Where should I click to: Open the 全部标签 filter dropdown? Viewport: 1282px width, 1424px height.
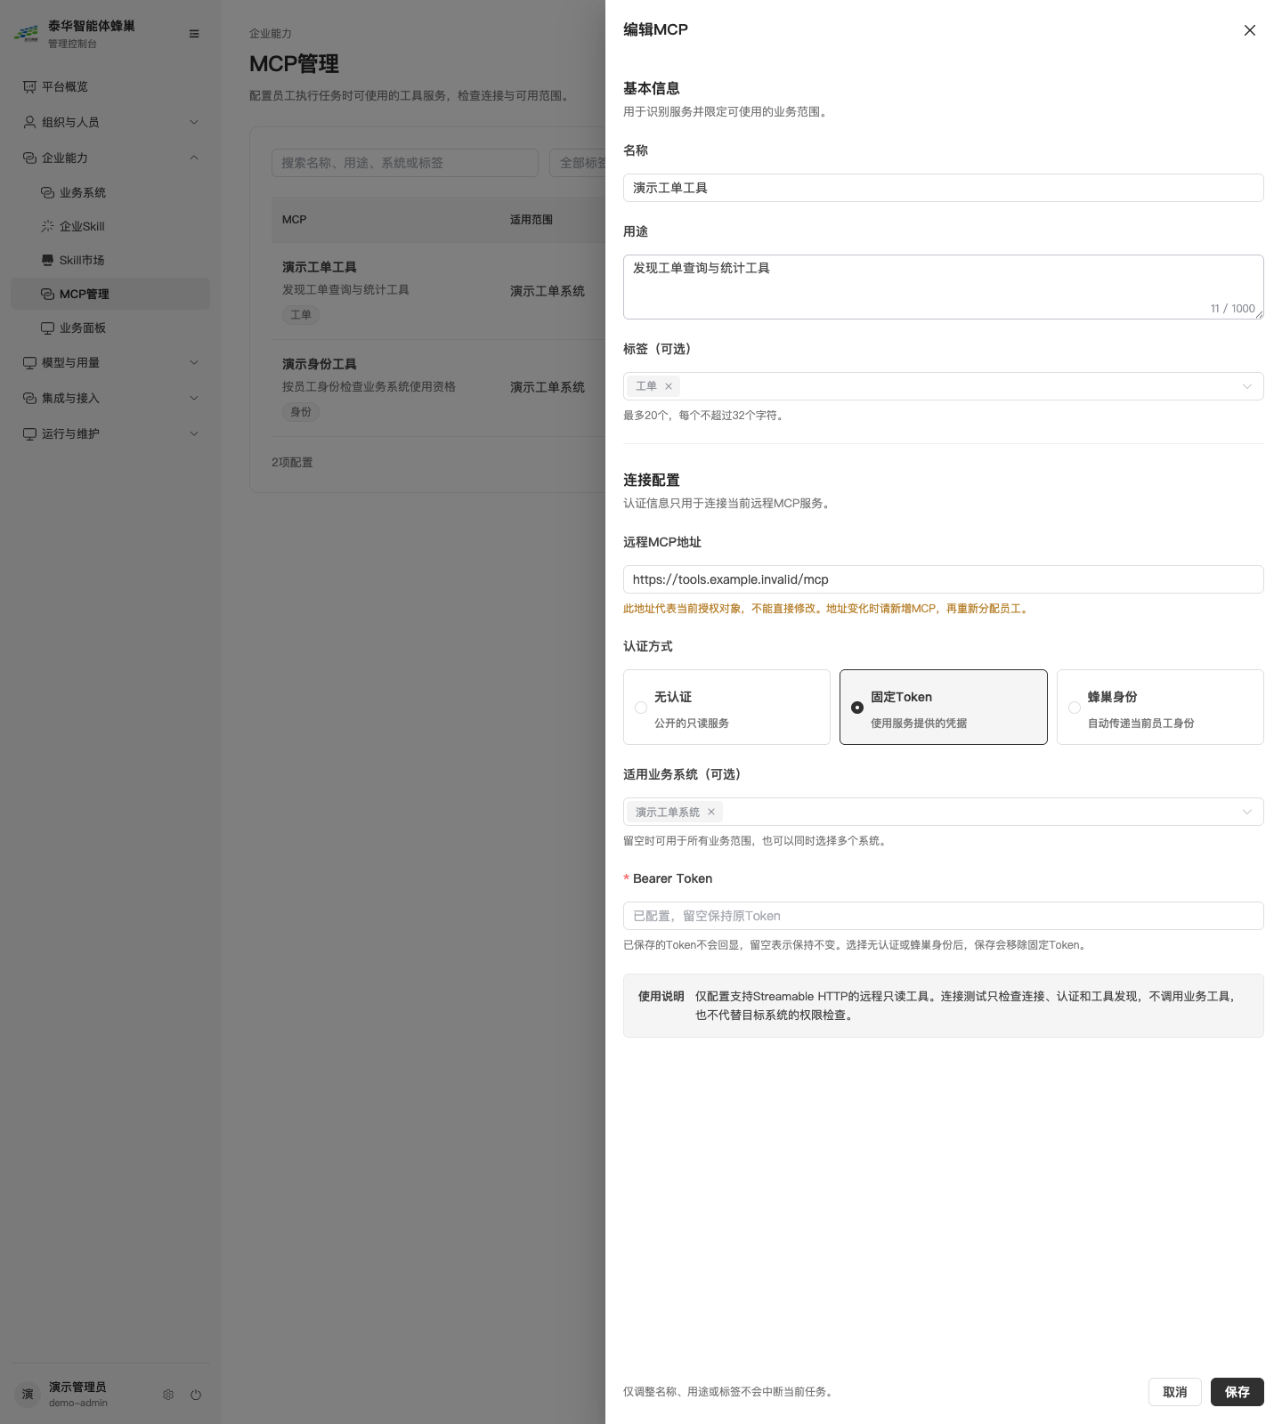(x=578, y=163)
